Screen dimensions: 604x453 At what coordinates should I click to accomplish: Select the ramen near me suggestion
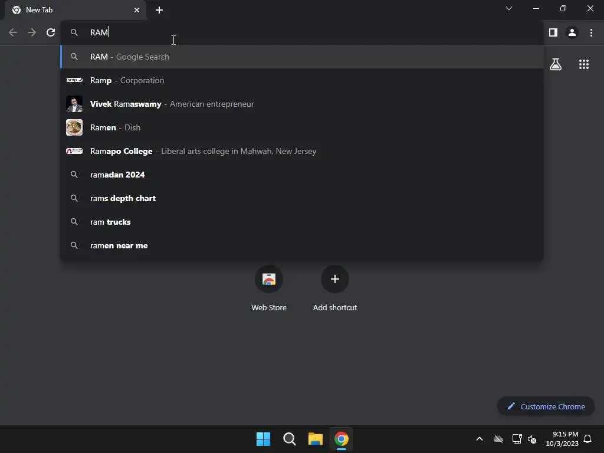302,245
